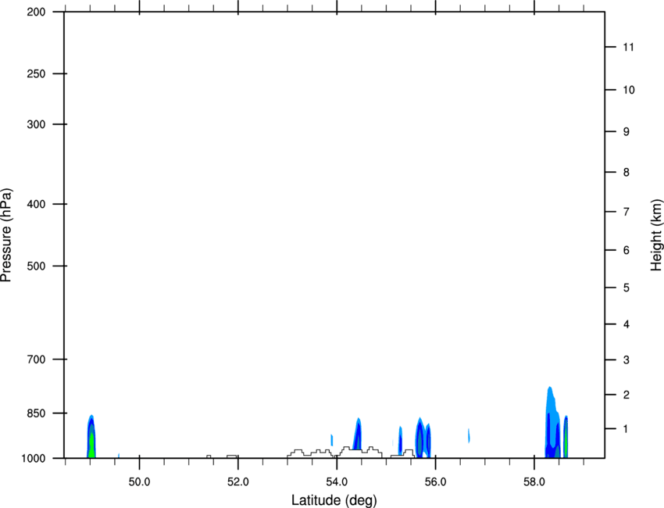The height and width of the screenshot is (508, 664).
Task: Click the 52.0 latitude tick label
Action: 238,482
